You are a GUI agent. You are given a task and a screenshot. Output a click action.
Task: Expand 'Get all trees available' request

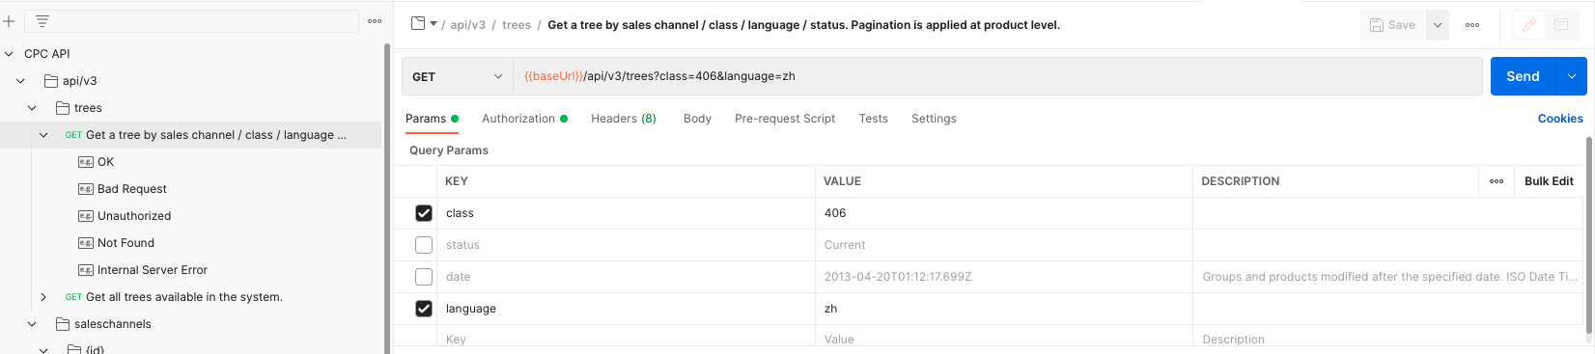tap(43, 297)
